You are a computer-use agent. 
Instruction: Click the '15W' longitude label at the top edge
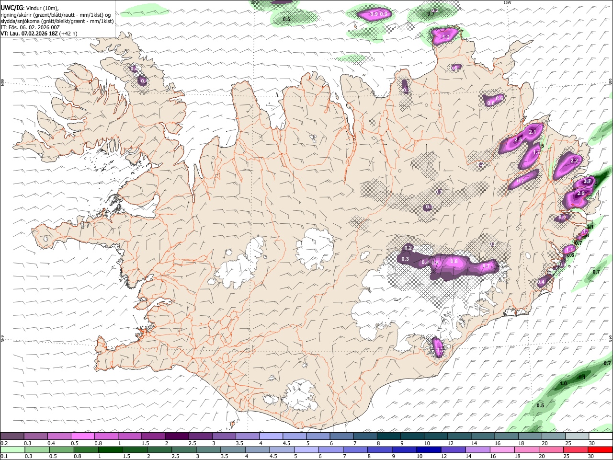pyautogui.click(x=507, y=2)
